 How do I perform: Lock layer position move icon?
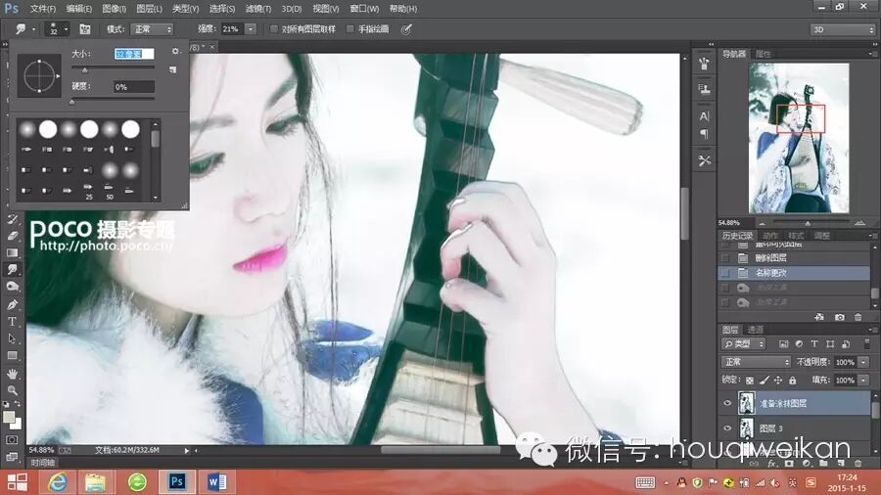click(x=778, y=381)
